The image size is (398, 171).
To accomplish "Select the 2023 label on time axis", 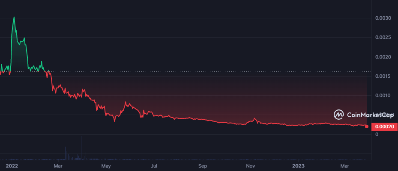I will (x=298, y=165).
